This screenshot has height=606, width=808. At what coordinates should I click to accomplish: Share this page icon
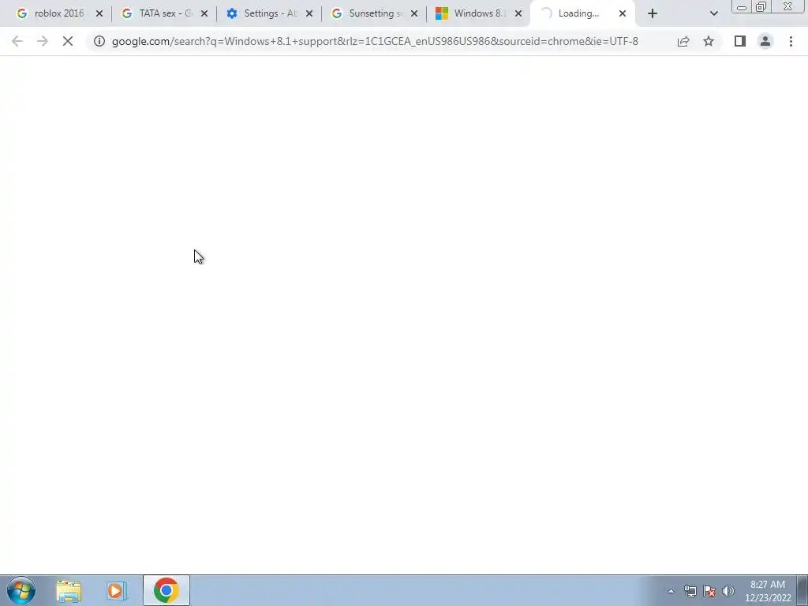[x=683, y=41]
